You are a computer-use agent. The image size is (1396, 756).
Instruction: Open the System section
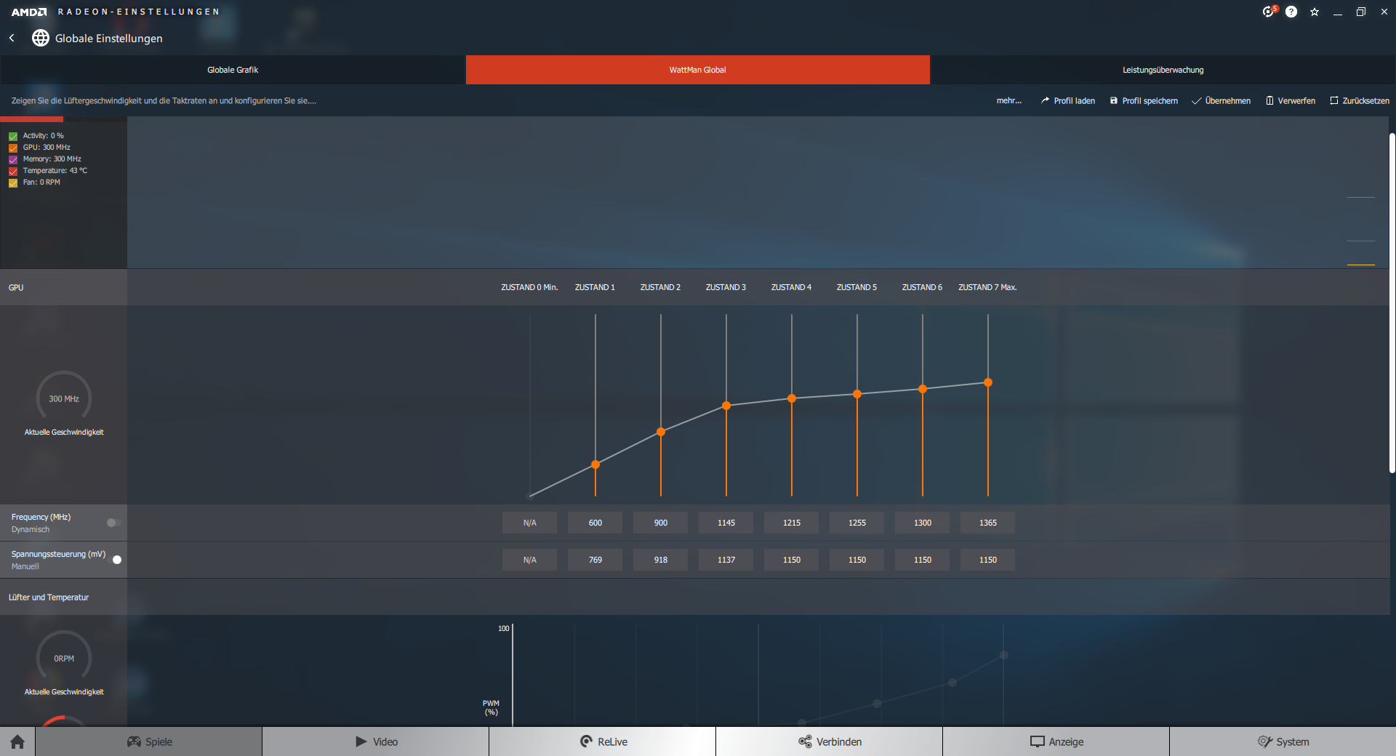click(x=1283, y=741)
